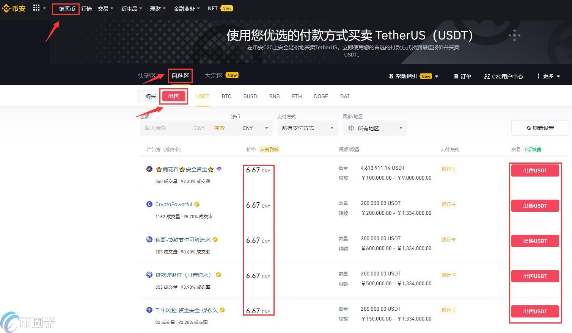Click CryptoPowerful verified badge icon
Image resolution: width=572 pixels, height=333 pixels.
click(x=197, y=204)
